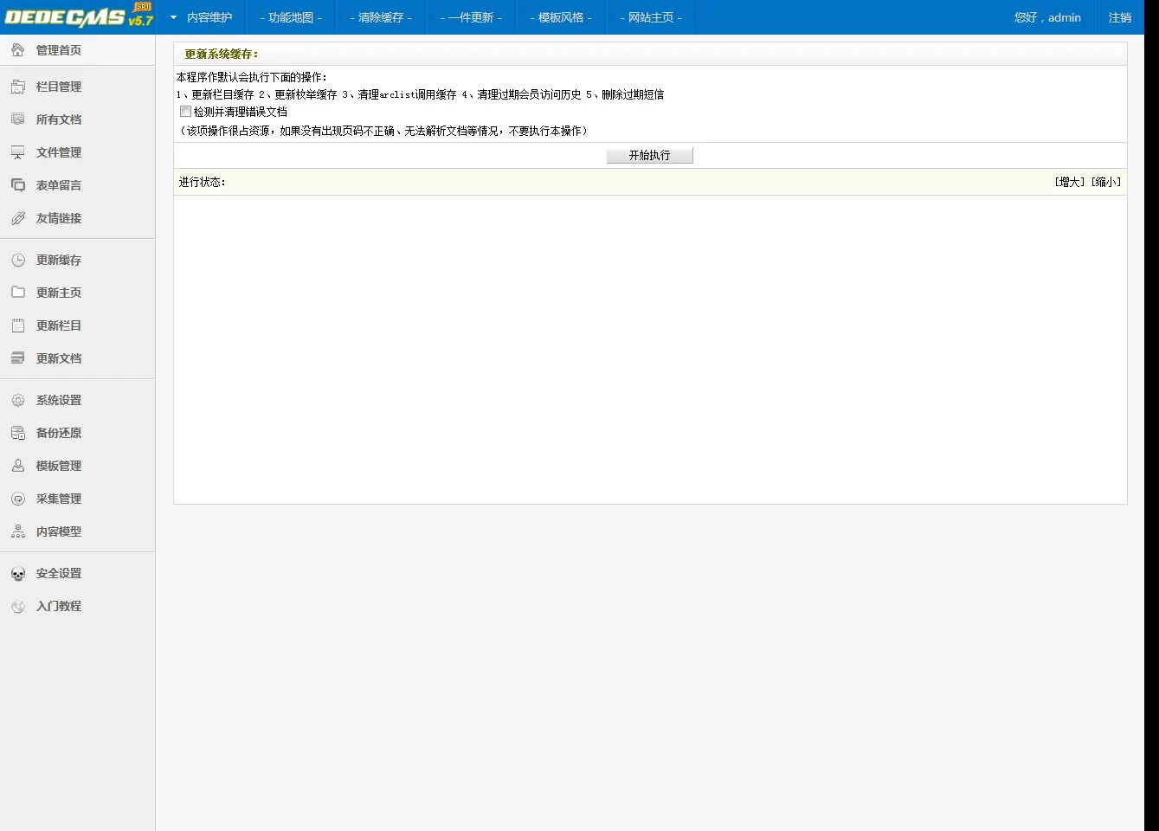Image resolution: width=1159 pixels, height=831 pixels.
Task: Open 采集管理 in sidebar
Action: point(59,499)
